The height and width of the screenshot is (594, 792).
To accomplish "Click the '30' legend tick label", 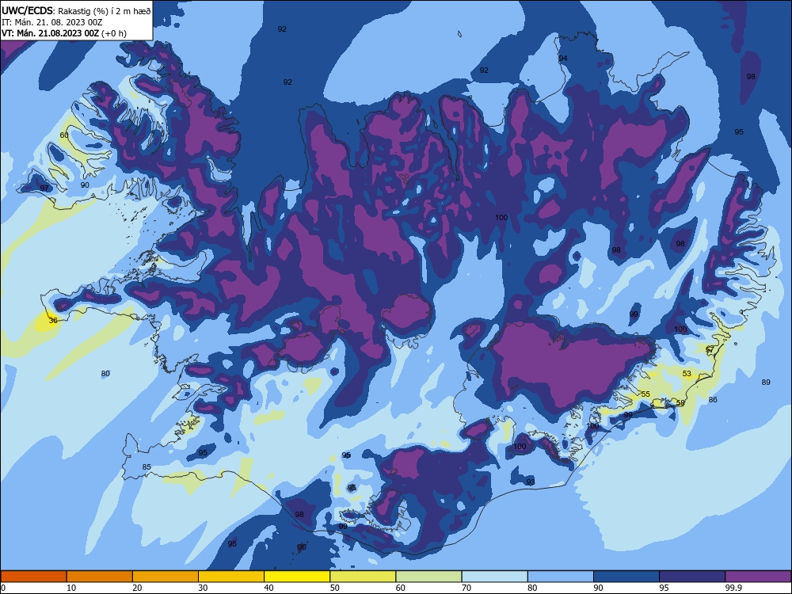I will tap(203, 588).
